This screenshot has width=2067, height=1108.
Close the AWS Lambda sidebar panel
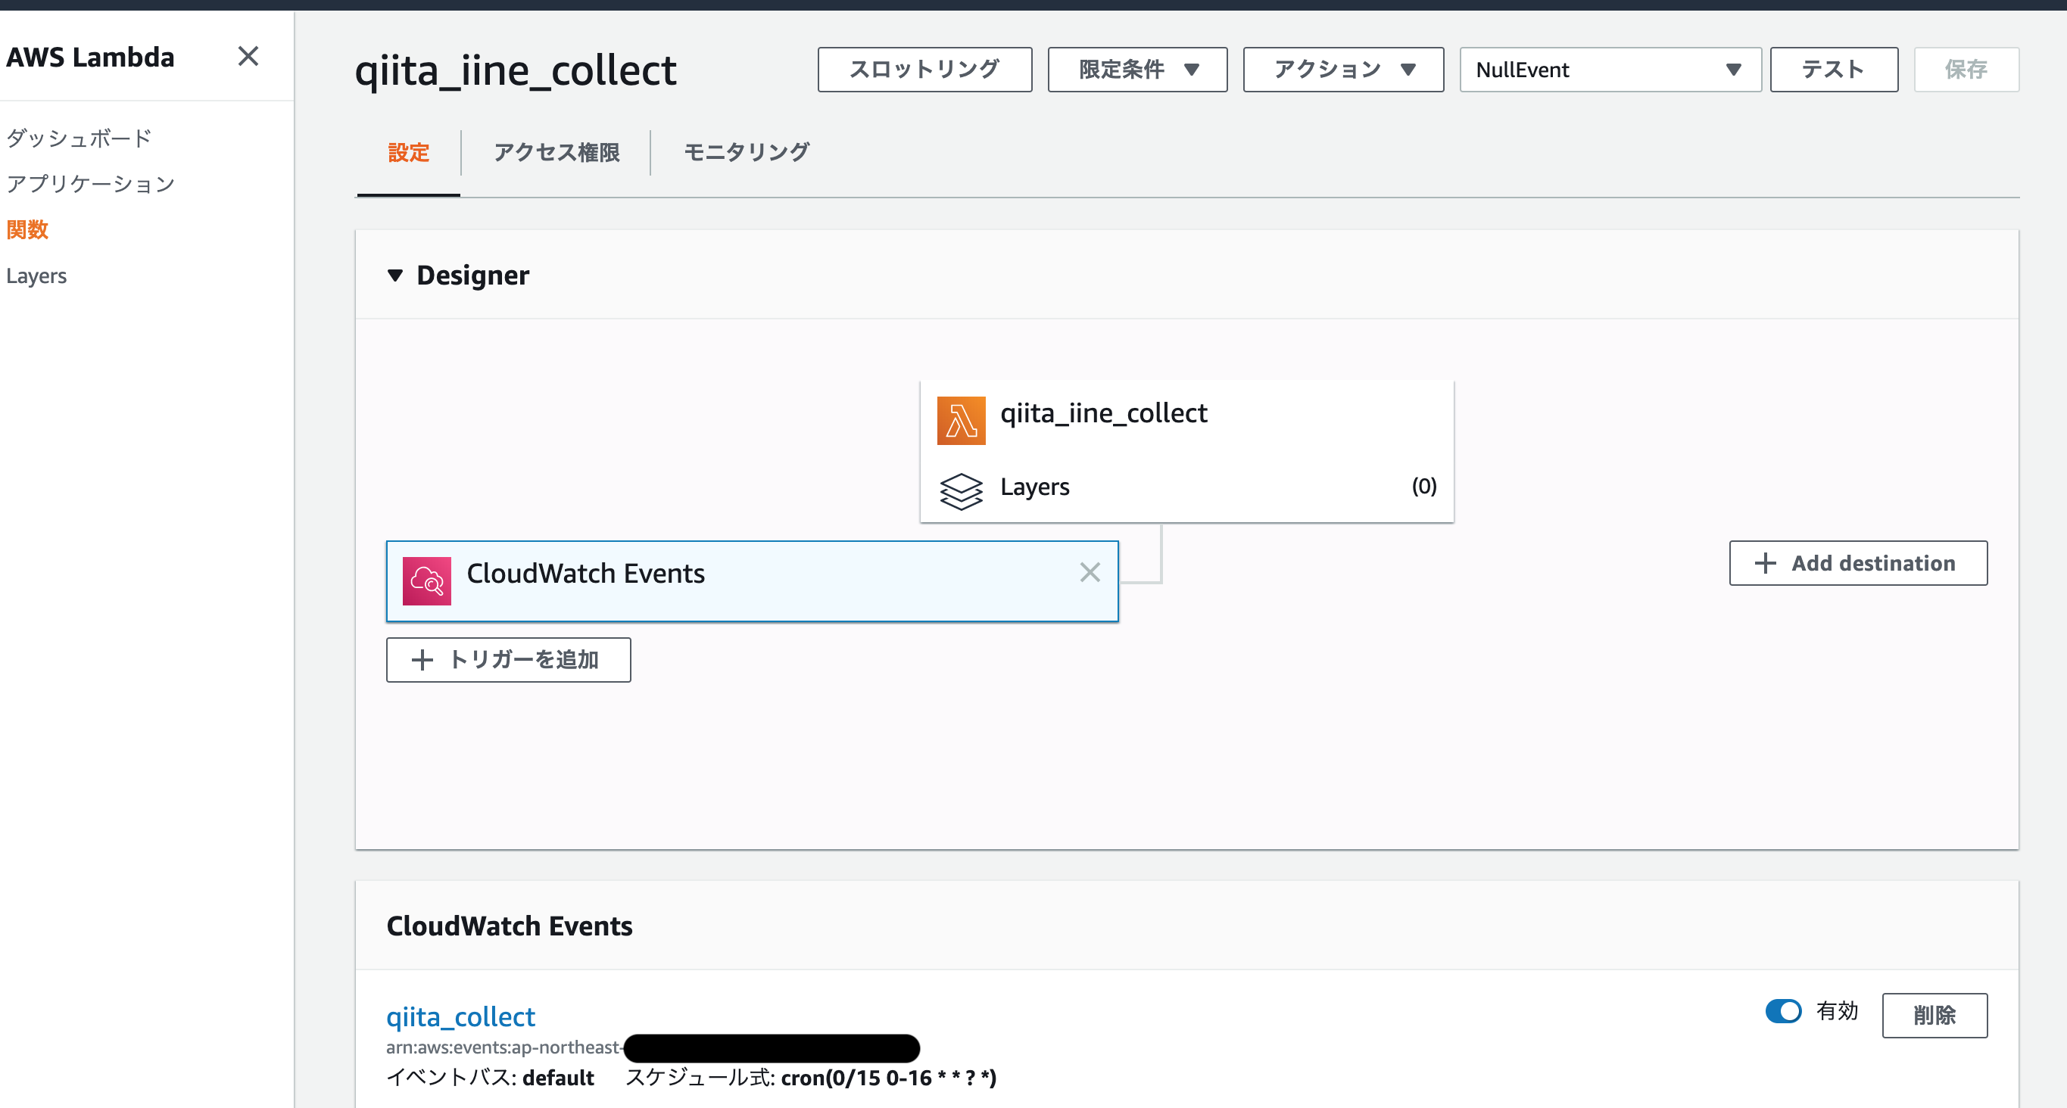(x=248, y=56)
